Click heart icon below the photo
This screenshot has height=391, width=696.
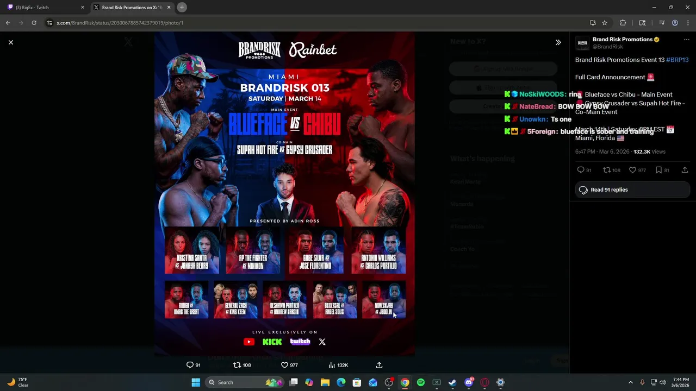284,365
